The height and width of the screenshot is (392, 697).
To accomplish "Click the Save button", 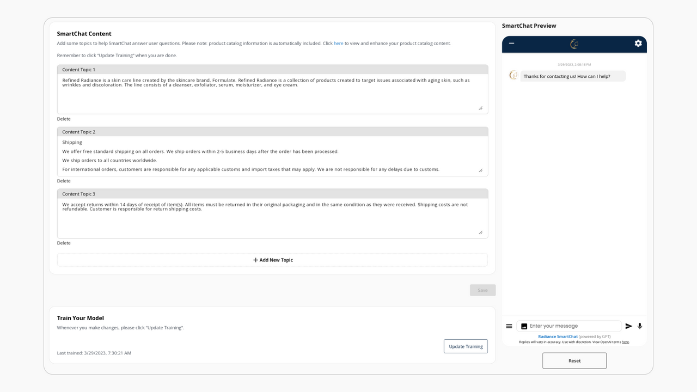I will tap(482, 290).
